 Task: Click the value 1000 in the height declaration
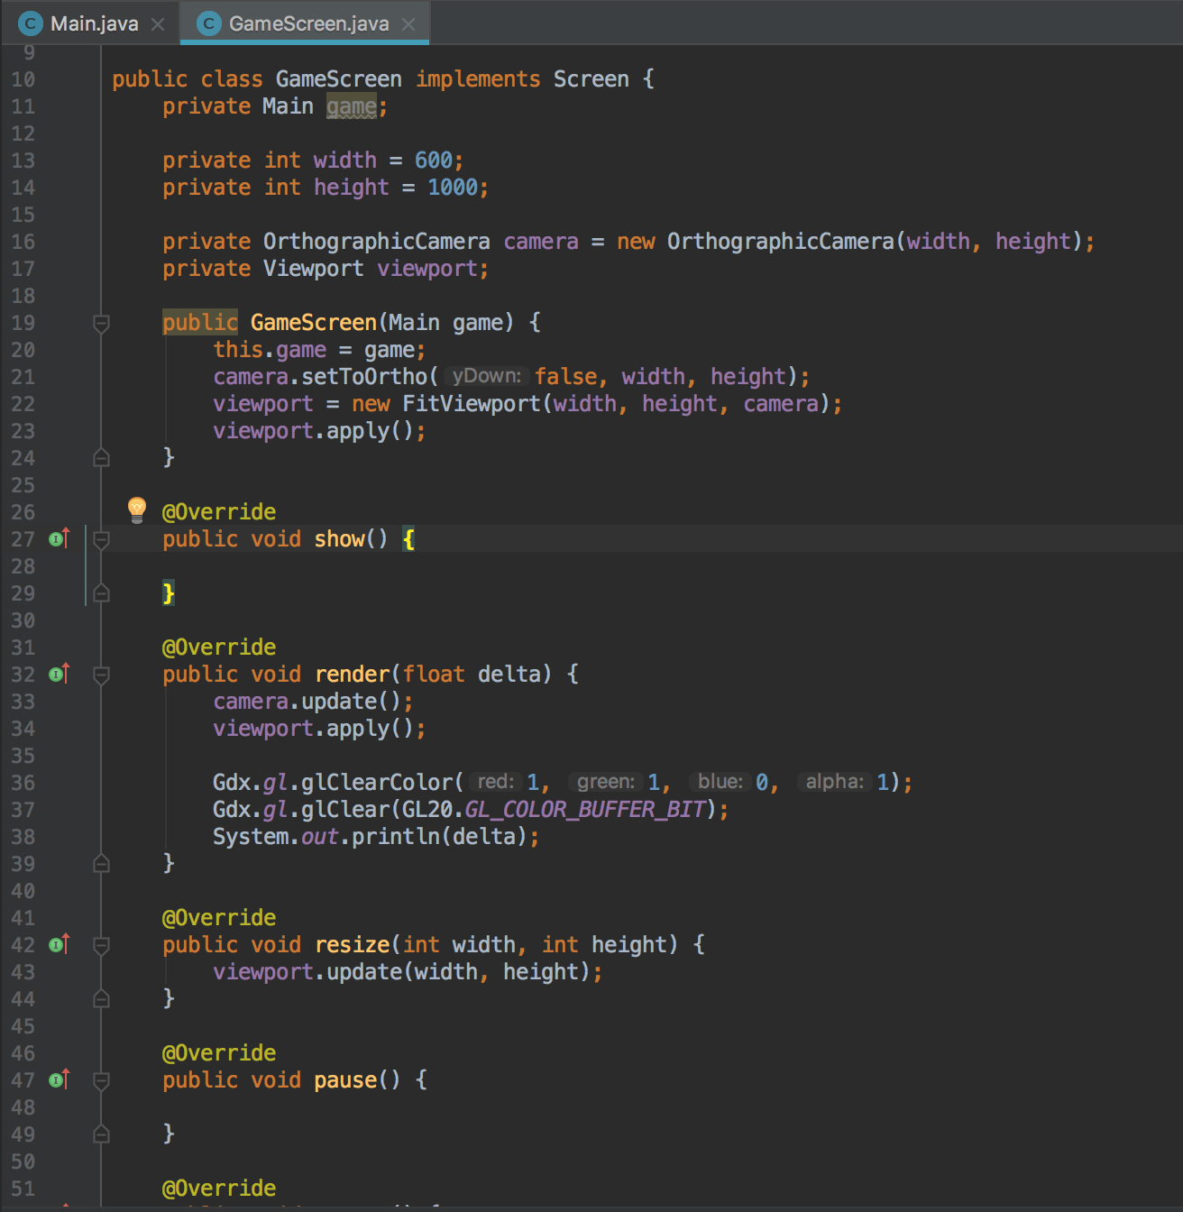[453, 188]
